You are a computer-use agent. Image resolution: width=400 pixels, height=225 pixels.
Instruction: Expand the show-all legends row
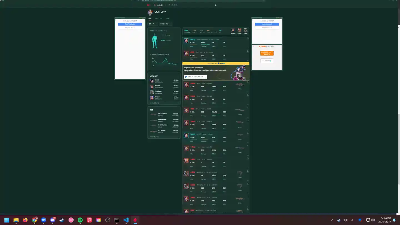pyautogui.click(x=164, y=103)
